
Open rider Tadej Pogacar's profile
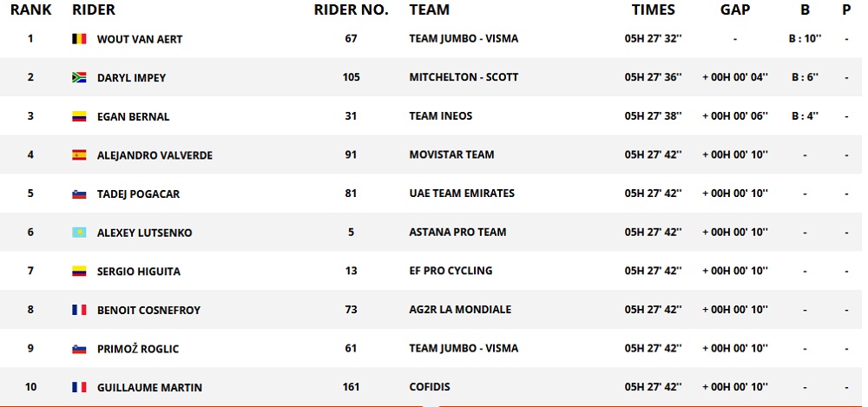click(138, 194)
